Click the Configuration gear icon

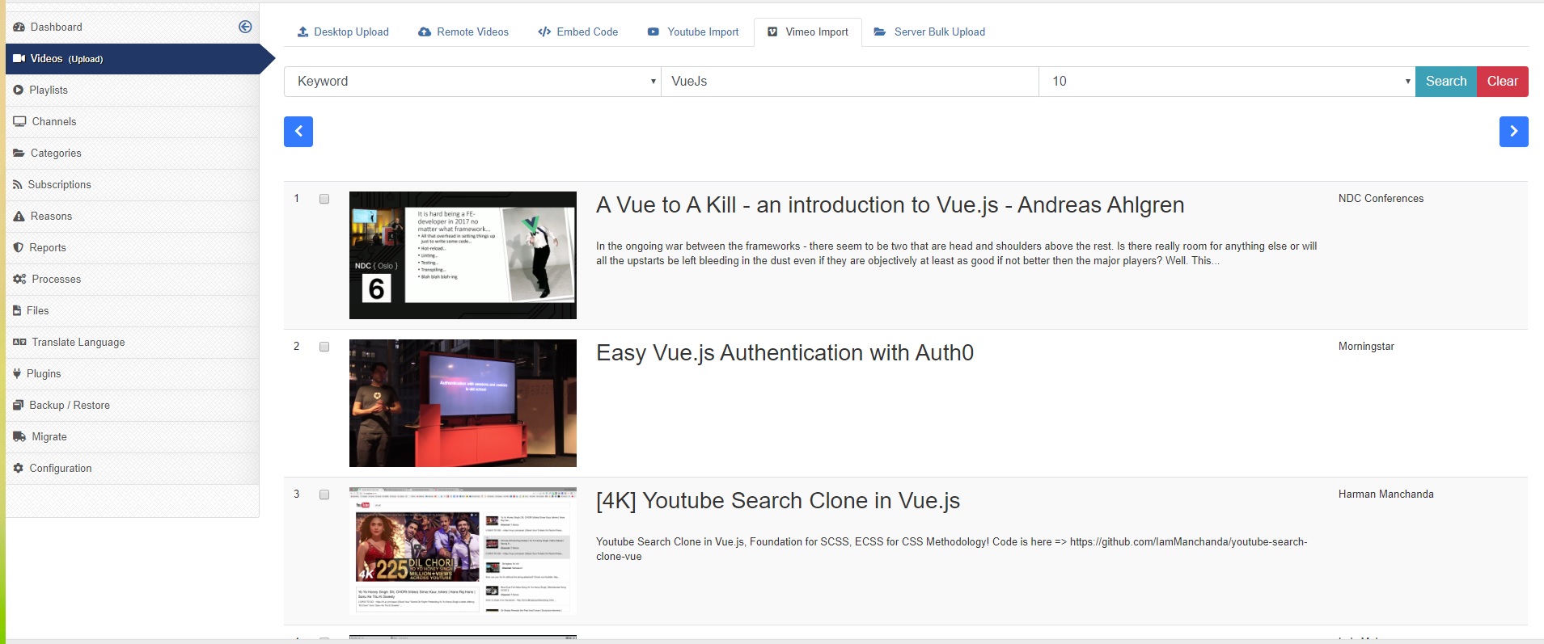(19, 468)
